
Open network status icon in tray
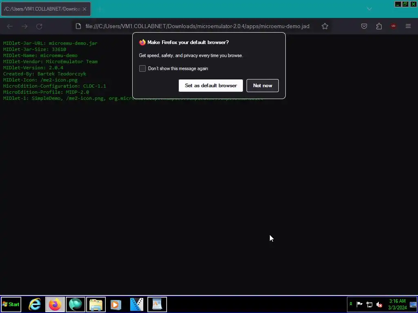coord(369,304)
